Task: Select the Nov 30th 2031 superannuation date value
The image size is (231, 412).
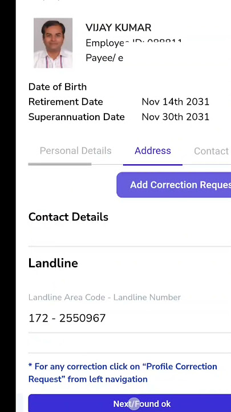Action: (x=176, y=117)
